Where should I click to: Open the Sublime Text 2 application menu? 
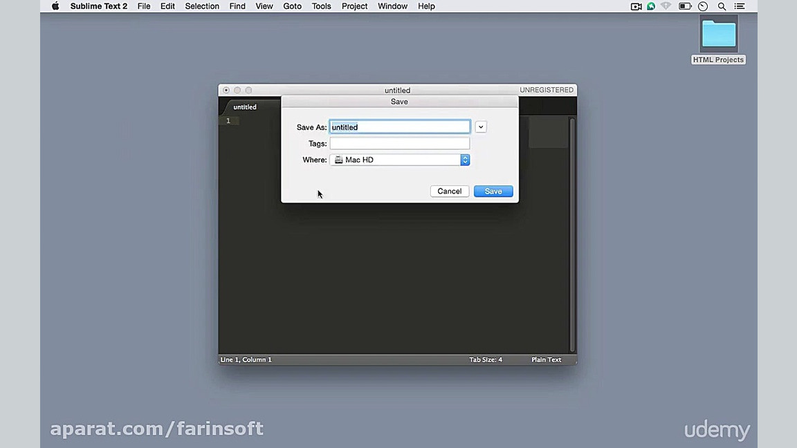tap(99, 6)
